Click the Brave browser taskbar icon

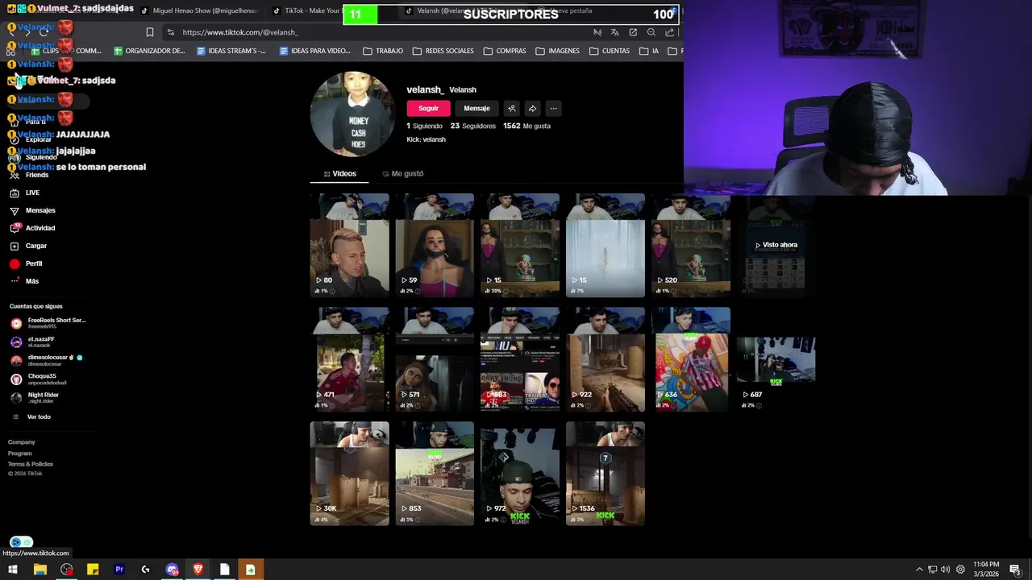click(198, 570)
